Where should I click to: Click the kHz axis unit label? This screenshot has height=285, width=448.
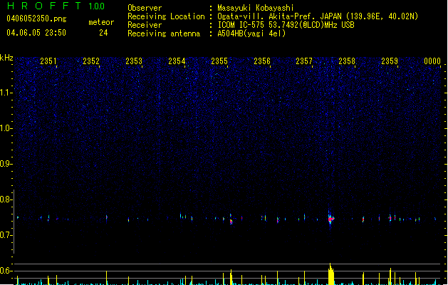coord(6,58)
